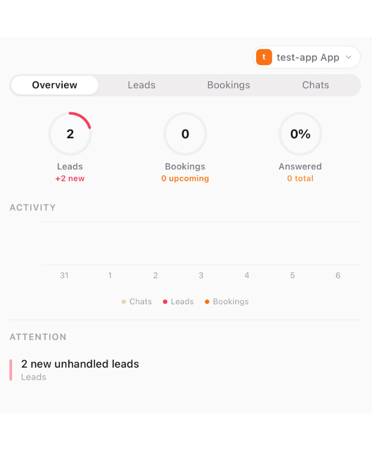Viewport: 372px width, 453px height.
Task: Click the Bookings ring showing 0
Action: [x=185, y=134]
